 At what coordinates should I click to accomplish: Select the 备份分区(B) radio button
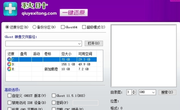pos(34,27)
